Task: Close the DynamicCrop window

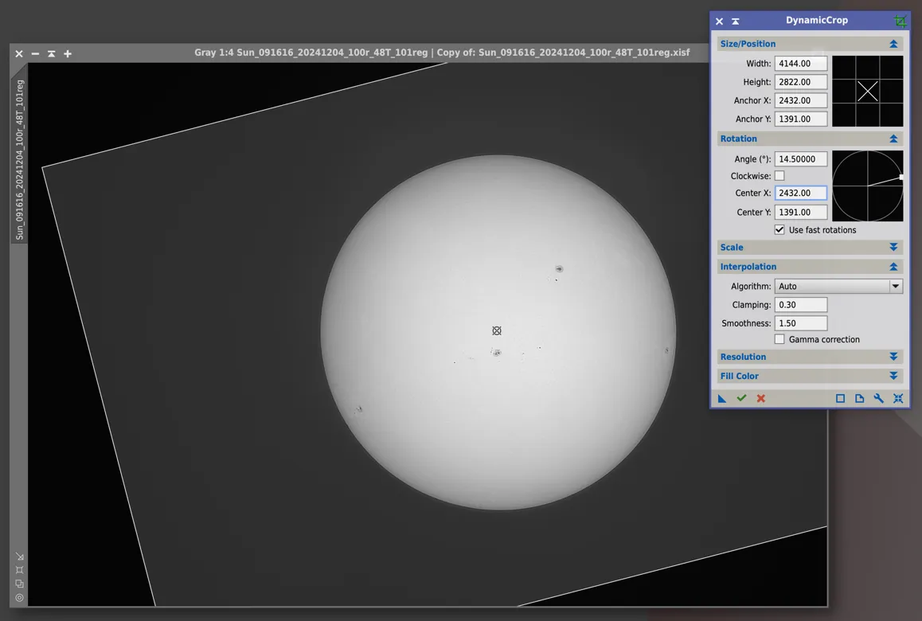Action: tap(719, 21)
